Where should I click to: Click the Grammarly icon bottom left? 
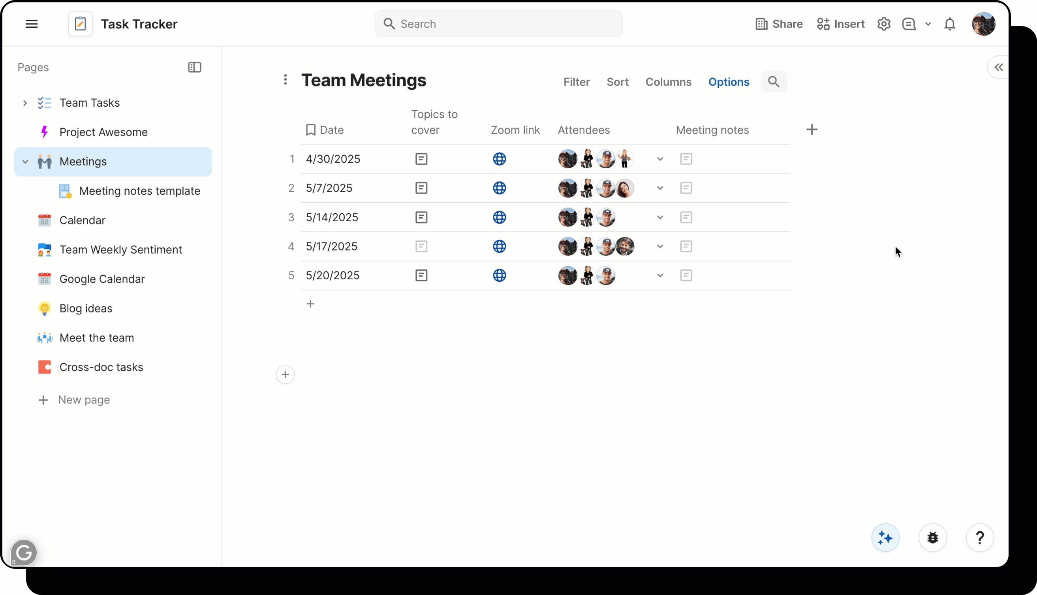coord(23,552)
